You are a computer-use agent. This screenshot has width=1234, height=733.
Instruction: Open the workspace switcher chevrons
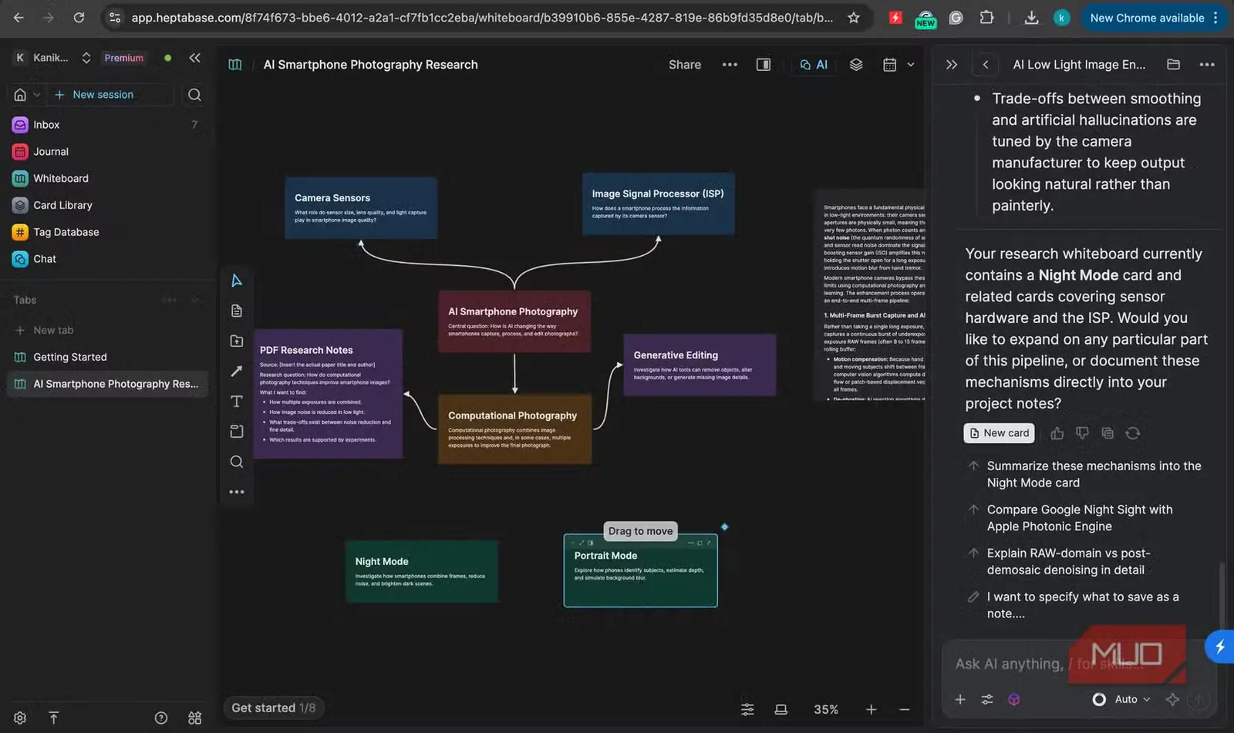86,58
